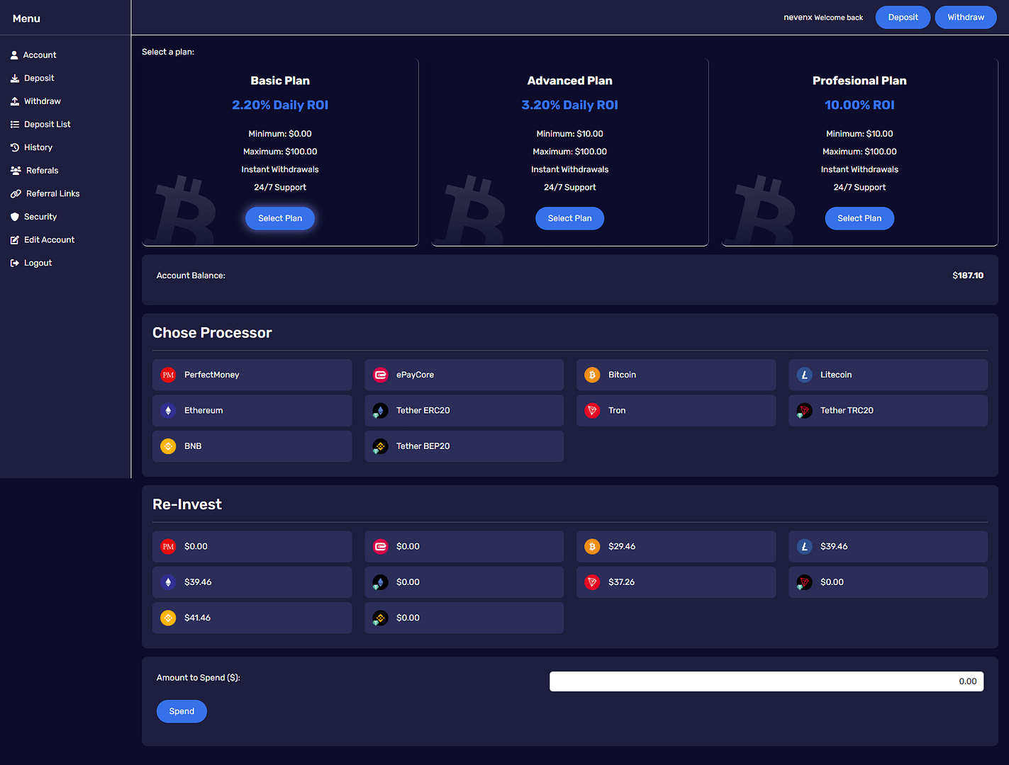
Task: Choose the Tether ERC20 processor option
Action: [464, 410]
